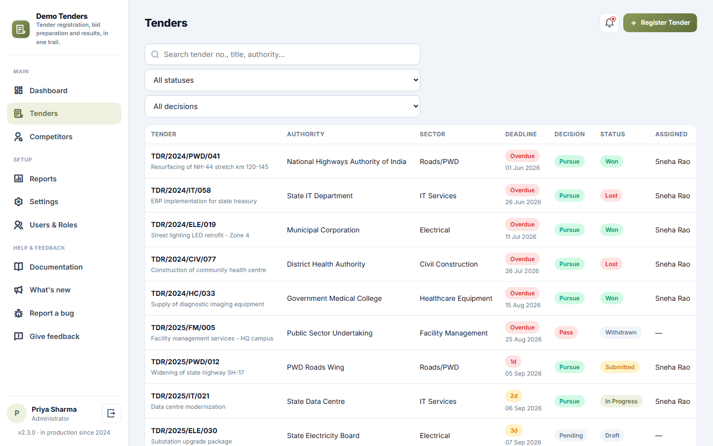
Task: Open What's new link
Action: (x=64, y=290)
